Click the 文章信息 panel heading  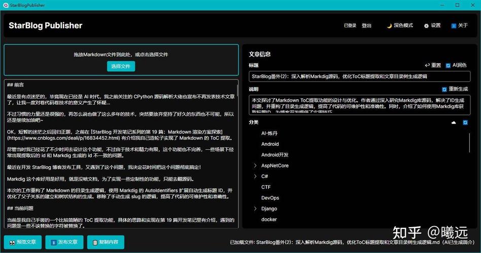click(259, 54)
